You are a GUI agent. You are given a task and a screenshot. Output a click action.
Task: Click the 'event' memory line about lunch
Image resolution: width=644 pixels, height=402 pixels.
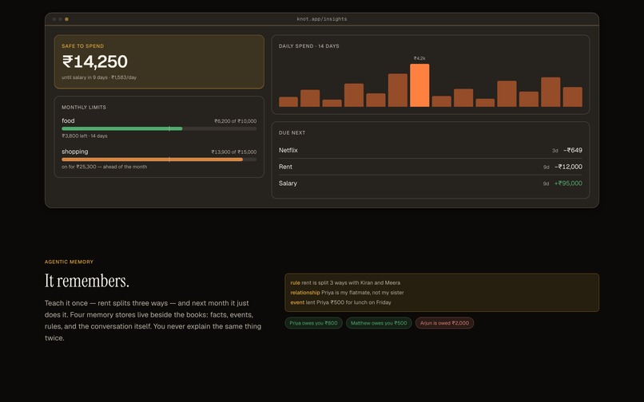[x=341, y=302]
